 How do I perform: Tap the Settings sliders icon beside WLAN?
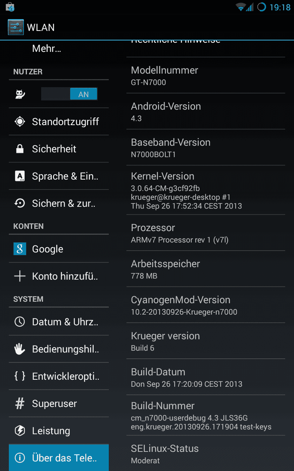[16, 27]
